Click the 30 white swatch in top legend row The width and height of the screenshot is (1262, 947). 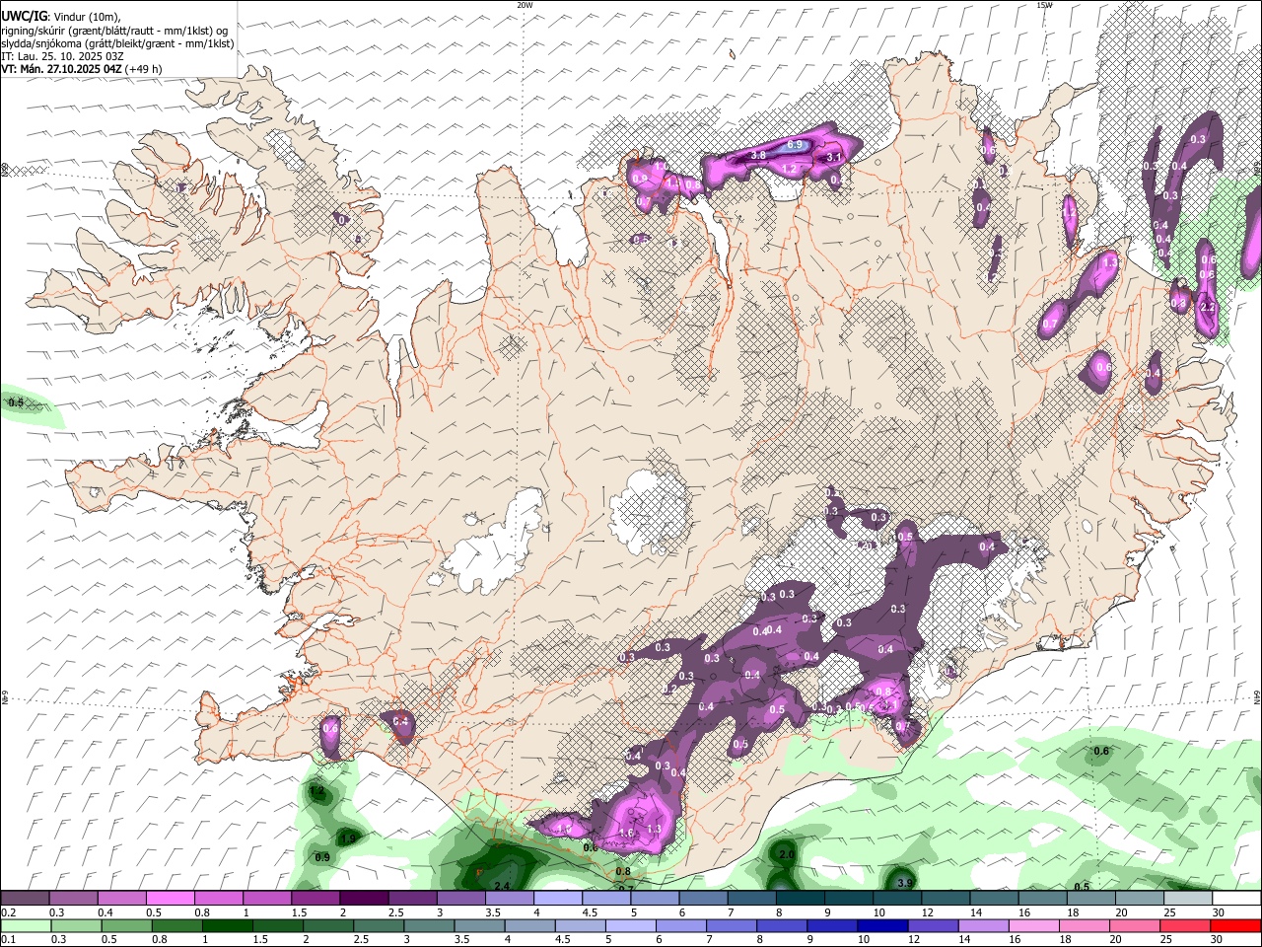coord(1235,899)
